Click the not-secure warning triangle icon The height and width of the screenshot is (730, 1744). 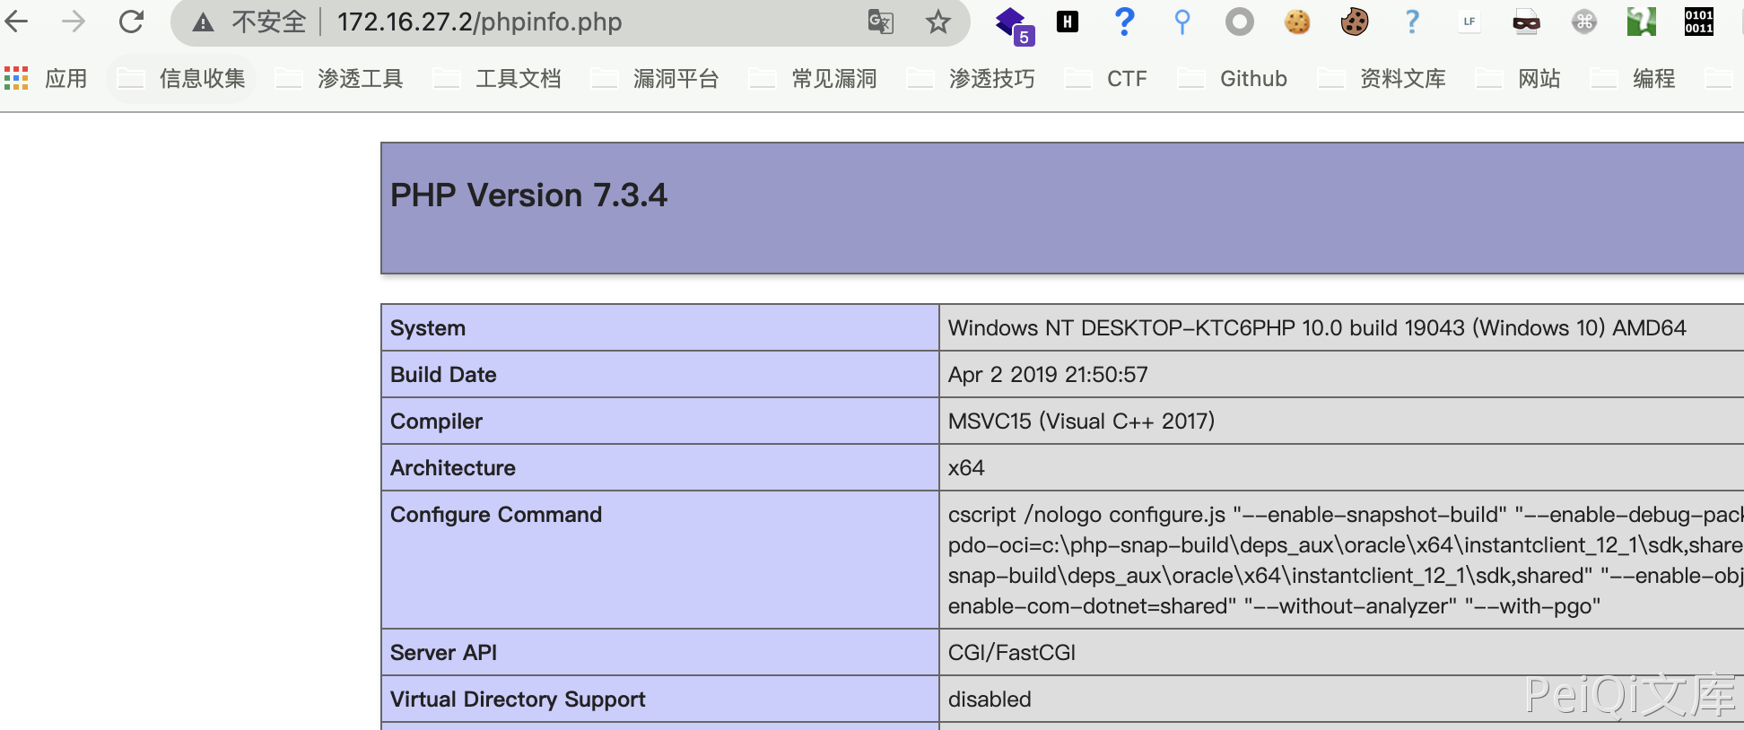[x=204, y=22]
